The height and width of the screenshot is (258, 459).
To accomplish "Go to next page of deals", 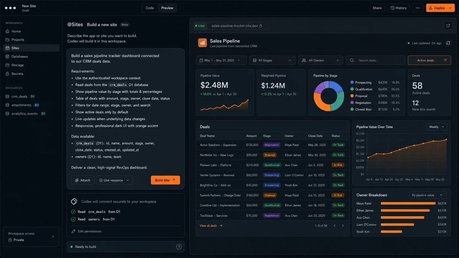I will (x=343, y=226).
